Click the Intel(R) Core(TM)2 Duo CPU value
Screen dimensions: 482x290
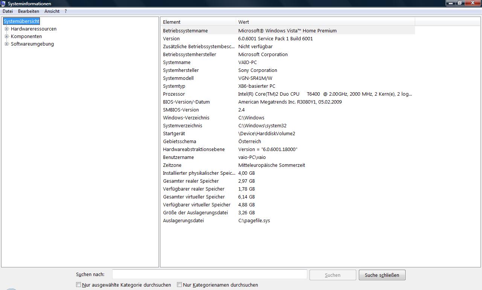(325, 94)
